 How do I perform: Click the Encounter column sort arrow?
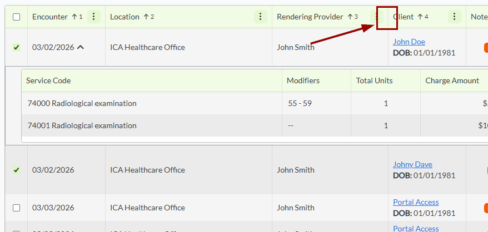pos(74,17)
